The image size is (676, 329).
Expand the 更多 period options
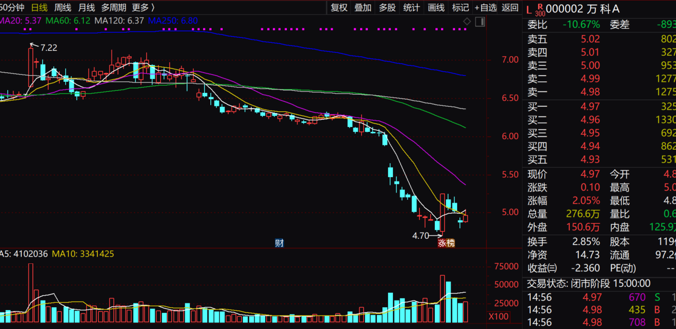[x=143, y=7]
